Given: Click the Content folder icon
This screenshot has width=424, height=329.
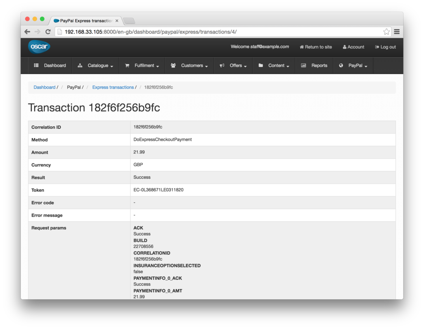Looking at the screenshot, I should 261,65.
